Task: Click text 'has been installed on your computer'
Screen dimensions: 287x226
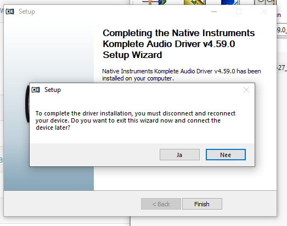Action: tap(182, 74)
